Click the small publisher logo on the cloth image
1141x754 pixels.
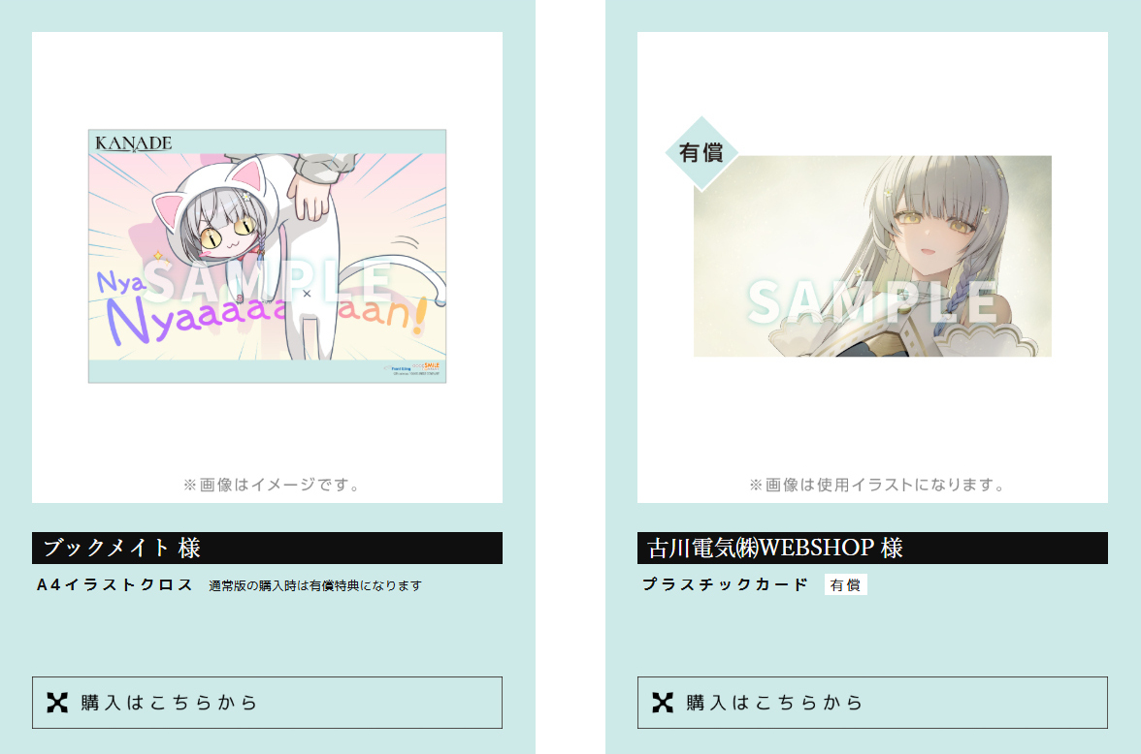coord(411,368)
